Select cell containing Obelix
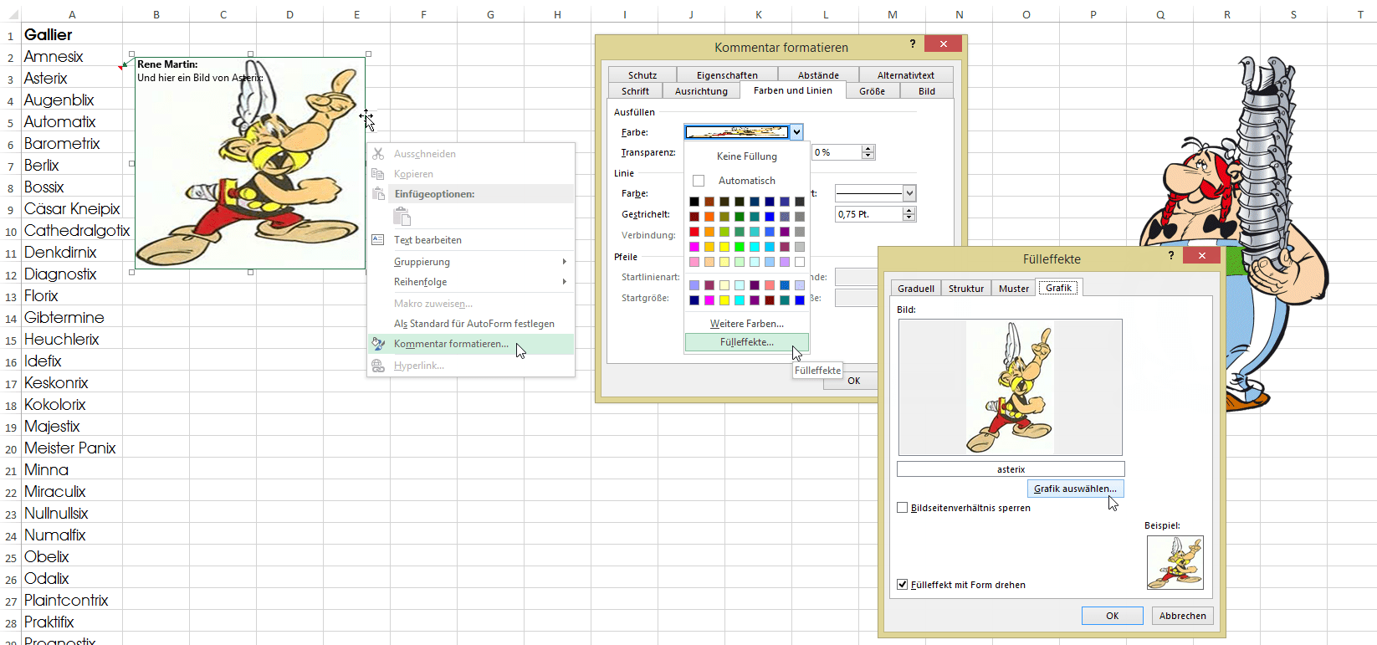The width and height of the screenshot is (1377, 645). pos(72,556)
